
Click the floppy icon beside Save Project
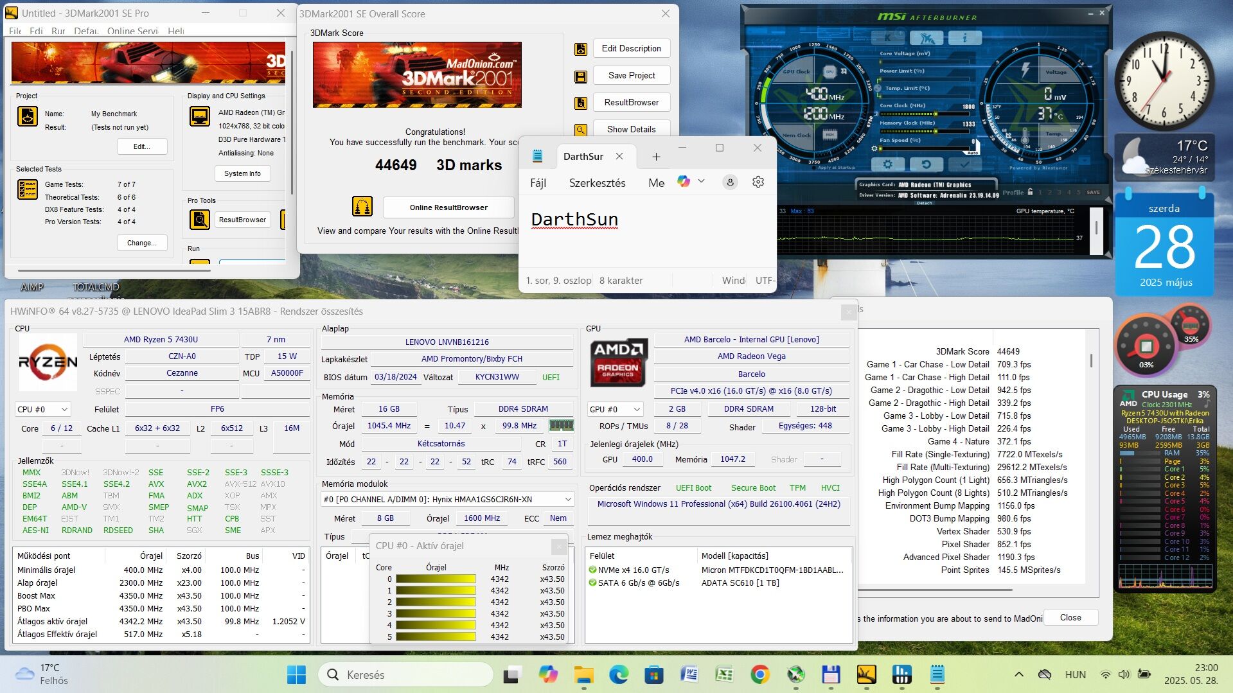(x=581, y=76)
